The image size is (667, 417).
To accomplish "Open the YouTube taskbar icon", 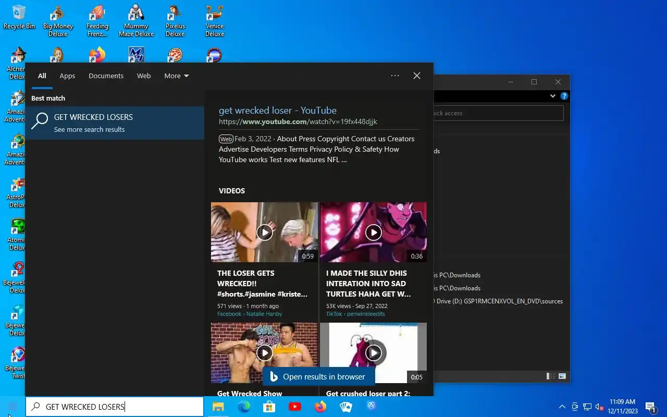I will pos(294,407).
